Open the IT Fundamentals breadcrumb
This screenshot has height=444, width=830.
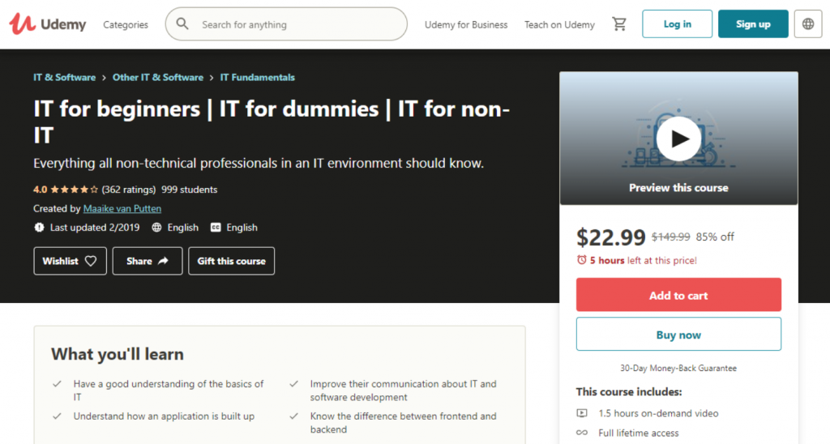click(258, 77)
